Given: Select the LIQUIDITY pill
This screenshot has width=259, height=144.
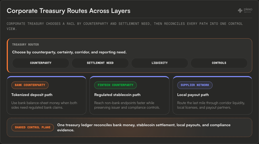Looking at the screenshot, I should click(159, 63).
